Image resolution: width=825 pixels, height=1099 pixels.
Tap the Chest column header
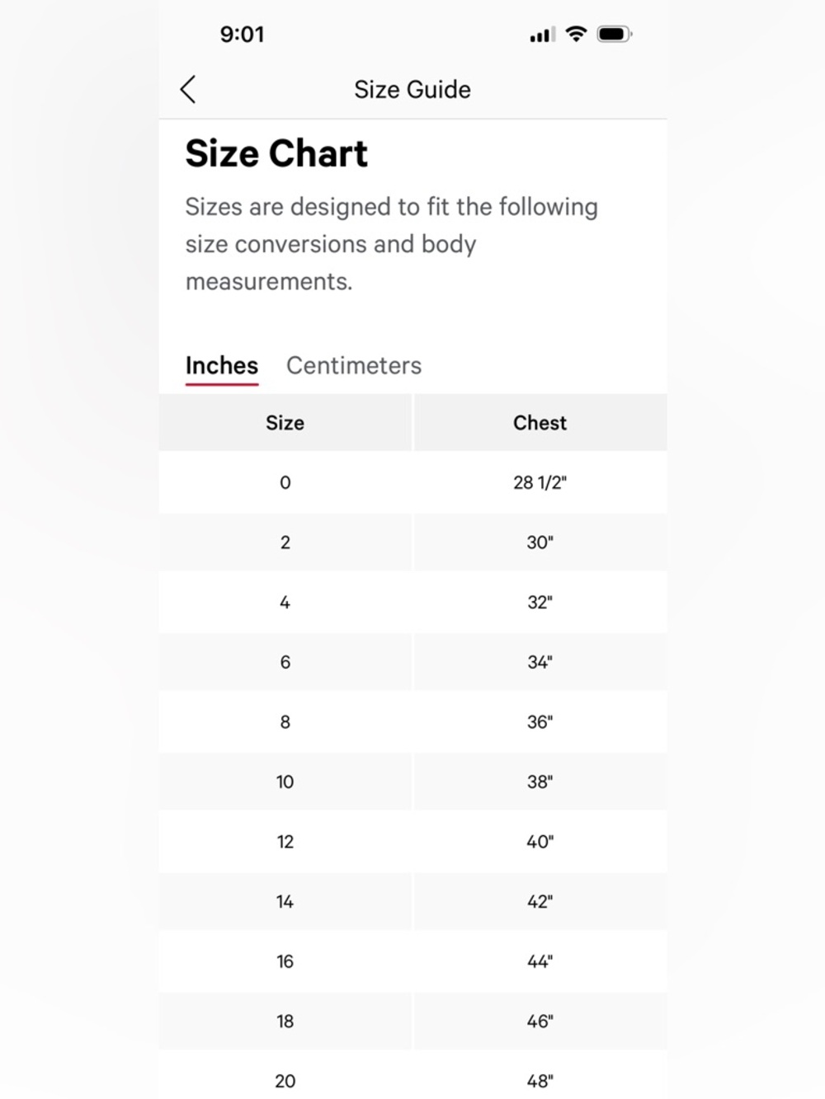[x=540, y=423]
